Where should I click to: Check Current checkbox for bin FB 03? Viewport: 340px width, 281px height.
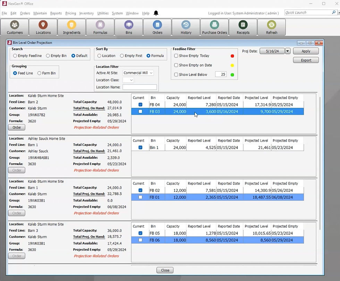pos(140,111)
